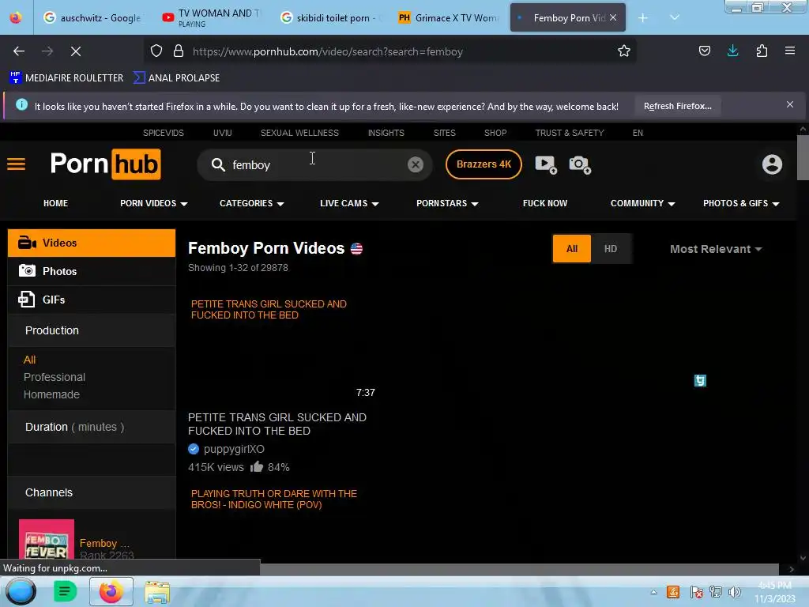Select the GIFs sidebar tab

pyautogui.click(x=92, y=300)
